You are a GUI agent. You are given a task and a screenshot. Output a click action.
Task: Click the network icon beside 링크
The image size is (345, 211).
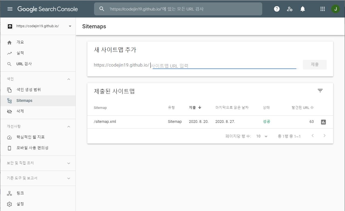tap(9, 193)
